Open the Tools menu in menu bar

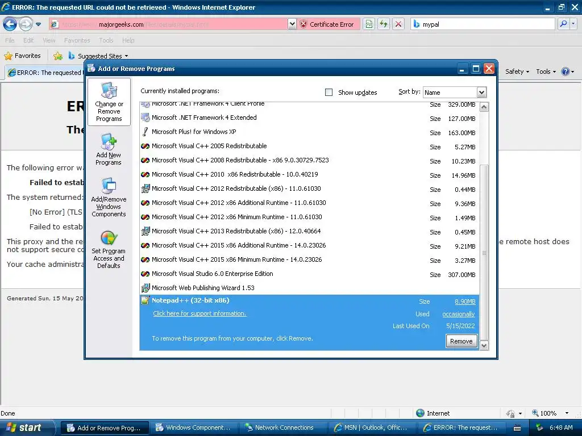[106, 40]
